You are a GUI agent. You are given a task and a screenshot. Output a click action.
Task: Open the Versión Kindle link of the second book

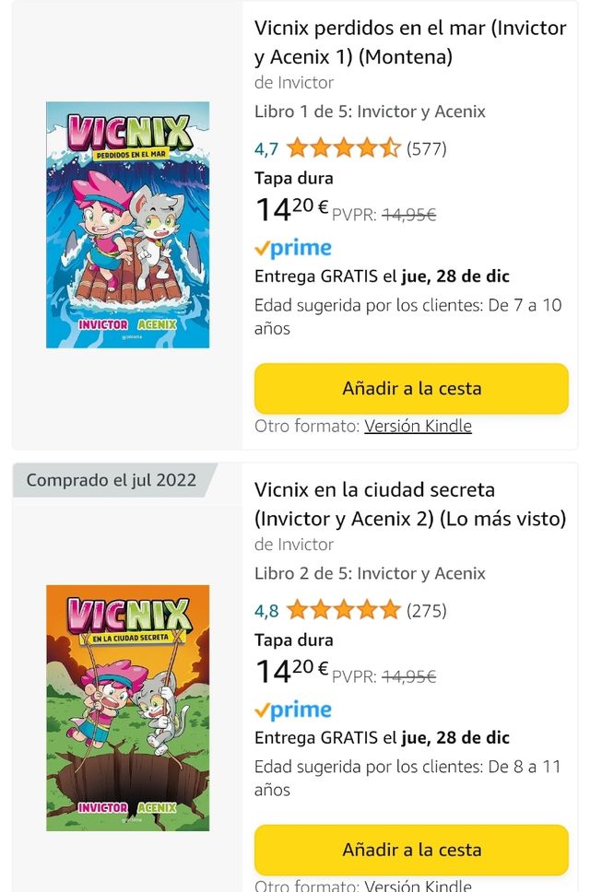424,885
